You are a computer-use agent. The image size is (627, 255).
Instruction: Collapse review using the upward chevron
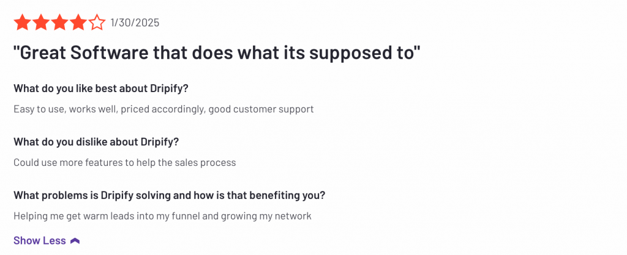(75, 240)
